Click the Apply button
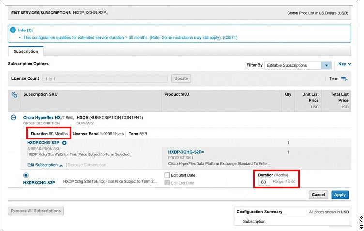The width and height of the screenshot is (364, 231). coord(340,195)
